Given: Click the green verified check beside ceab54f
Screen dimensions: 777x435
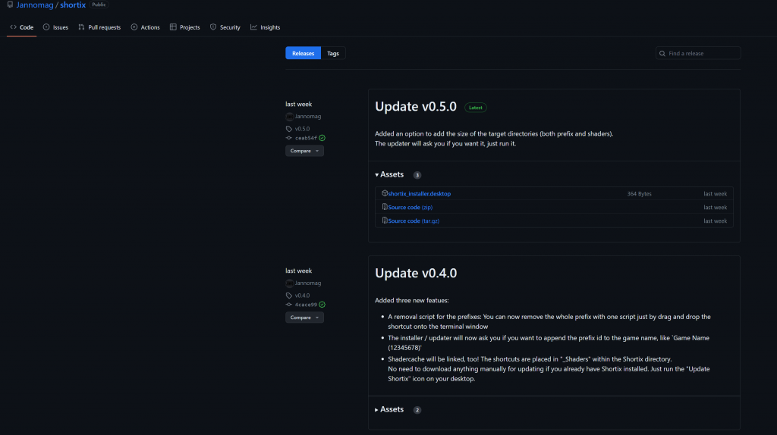Looking at the screenshot, I should 322,138.
